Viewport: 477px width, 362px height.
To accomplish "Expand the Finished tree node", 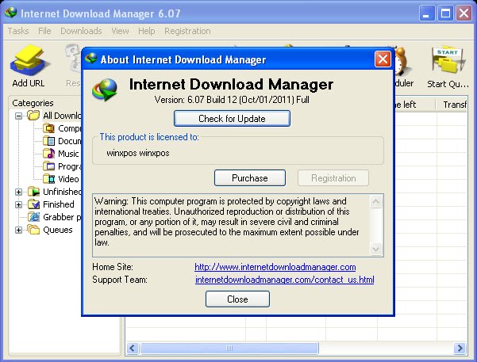I will point(18,204).
